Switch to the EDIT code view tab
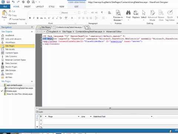Viewport: 178px width, 134px height. point(76,7)
